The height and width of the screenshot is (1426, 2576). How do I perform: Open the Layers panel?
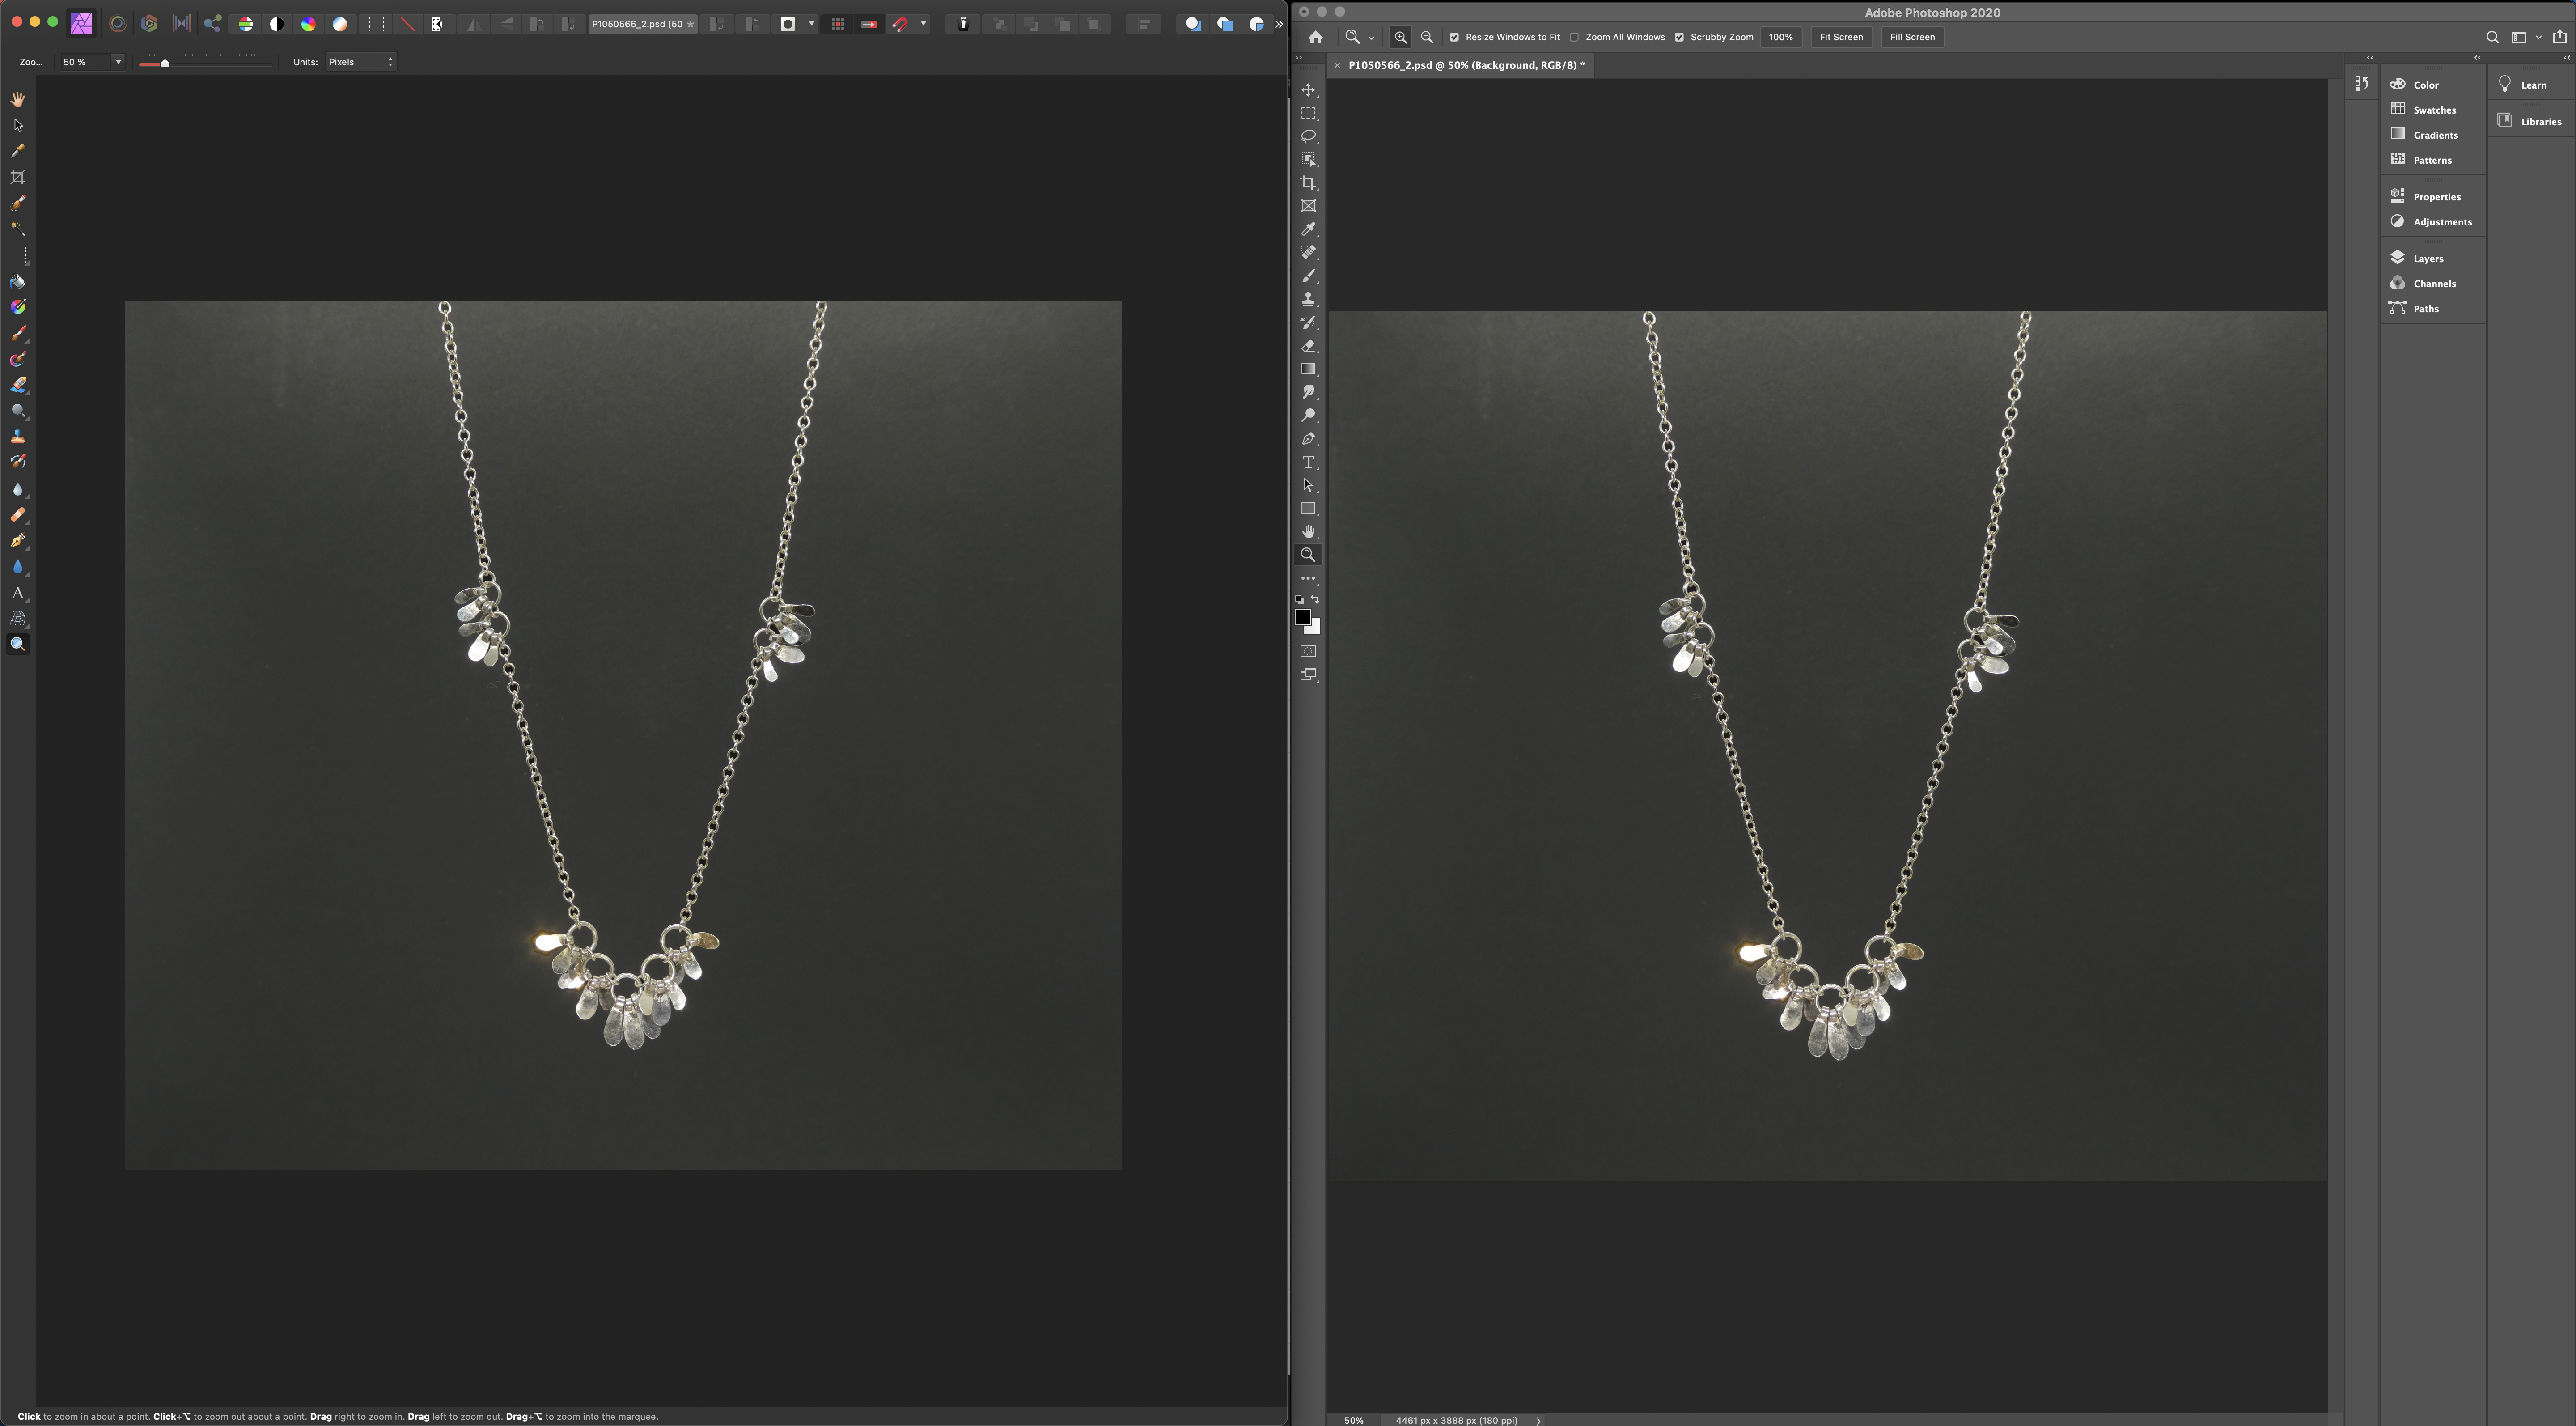tap(2416, 258)
